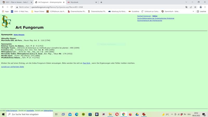The image size is (208, 117).
Task: Open Google Drive from taskbar
Action: tap(137, 114)
